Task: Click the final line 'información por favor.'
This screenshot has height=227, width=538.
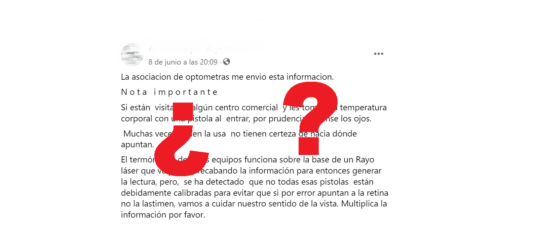Action: [163, 215]
